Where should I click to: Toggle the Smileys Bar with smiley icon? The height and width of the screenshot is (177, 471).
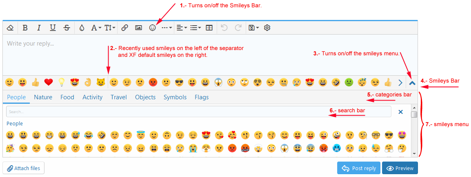click(x=153, y=28)
